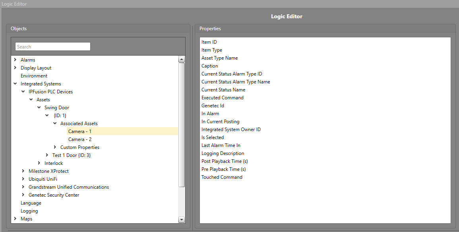Expand the Custom Properties node
The height and width of the screenshot is (232, 459).
coord(55,147)
